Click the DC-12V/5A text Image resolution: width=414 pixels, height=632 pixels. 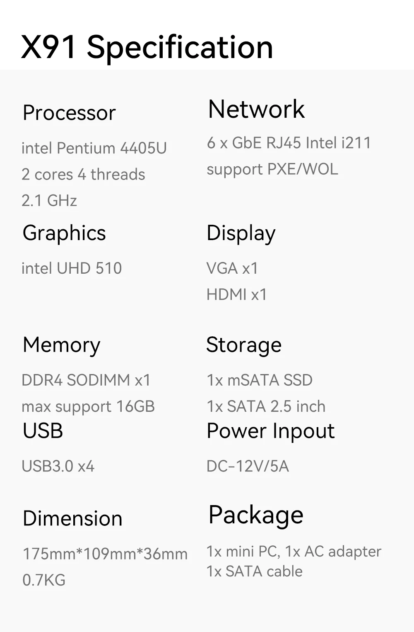coord(248,466)
